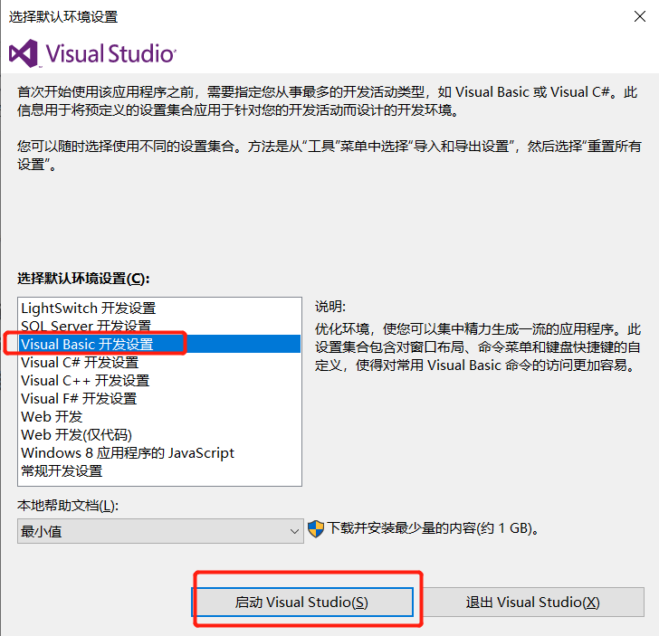Choose the Web 开发 environment setting
Screen dimensions: 659x636
[x=159, y=416]
